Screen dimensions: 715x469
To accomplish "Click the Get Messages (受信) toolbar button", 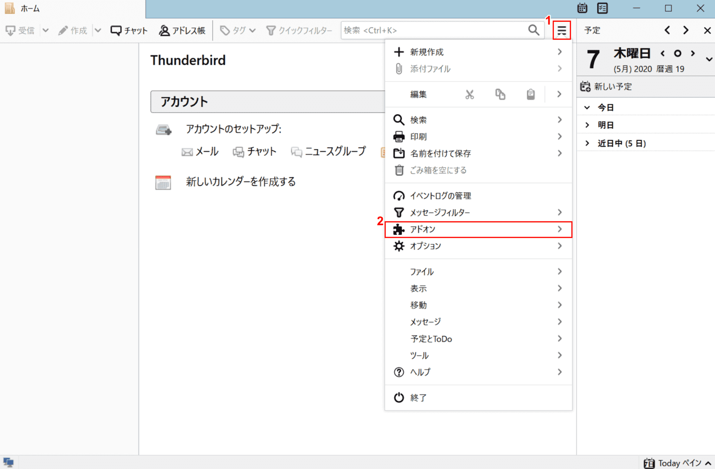I will click(x=20, y=30).
